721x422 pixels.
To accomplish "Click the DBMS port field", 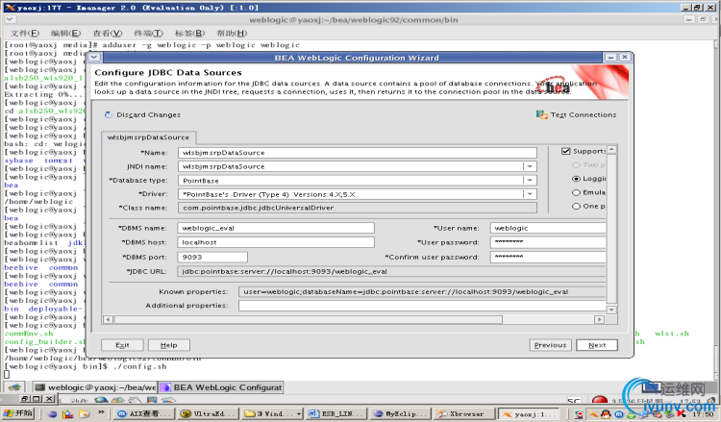I will 212,257.
